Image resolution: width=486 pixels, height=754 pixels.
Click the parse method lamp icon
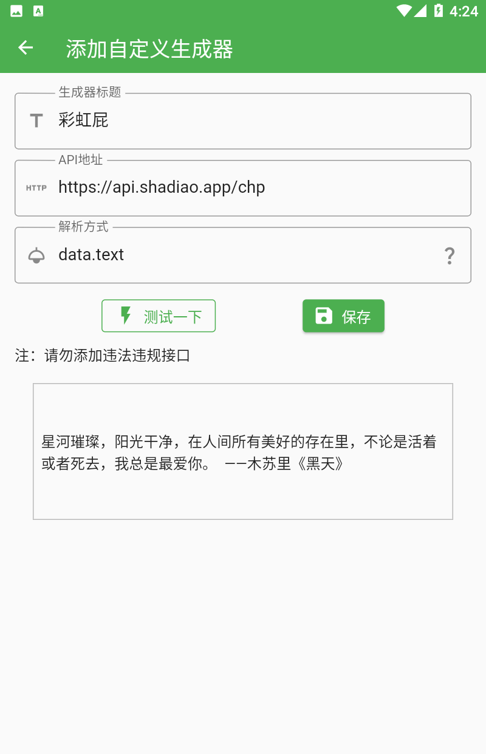(x=36, y=255)
